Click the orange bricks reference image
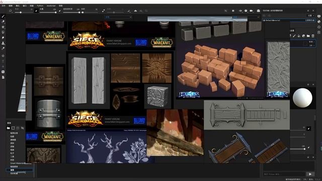 (220, 70)
